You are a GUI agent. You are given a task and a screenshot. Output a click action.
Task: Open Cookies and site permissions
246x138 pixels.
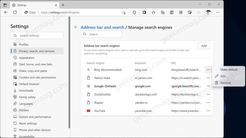(x=37, y=77)
